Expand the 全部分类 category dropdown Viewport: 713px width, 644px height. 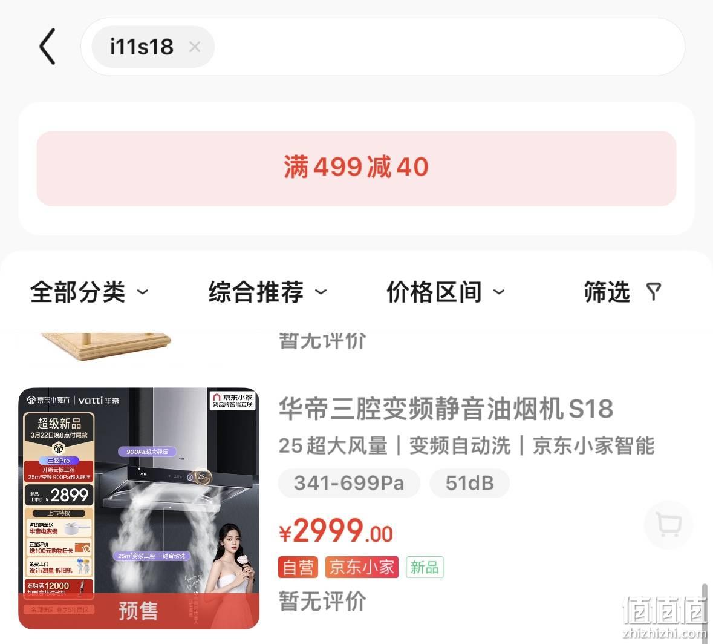[90, 292]
